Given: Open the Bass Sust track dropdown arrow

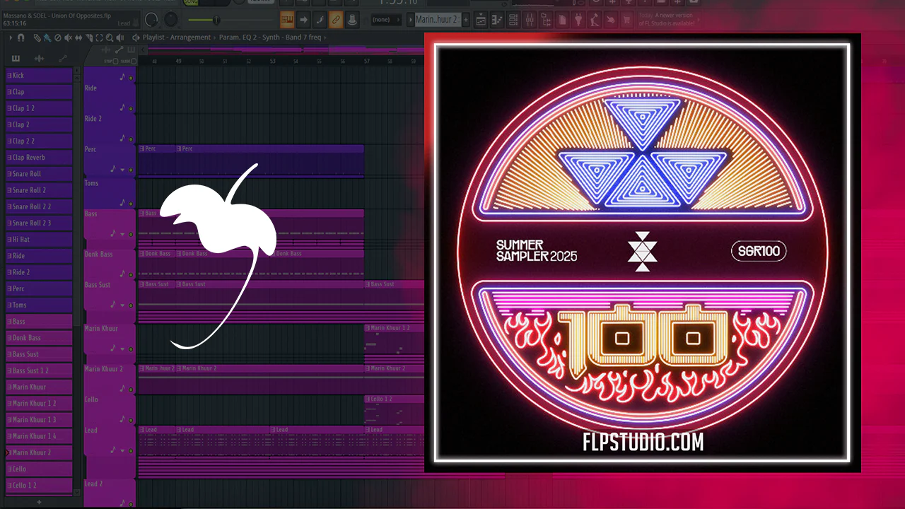Looking at the screenshot, I should (x=122, y=305).
